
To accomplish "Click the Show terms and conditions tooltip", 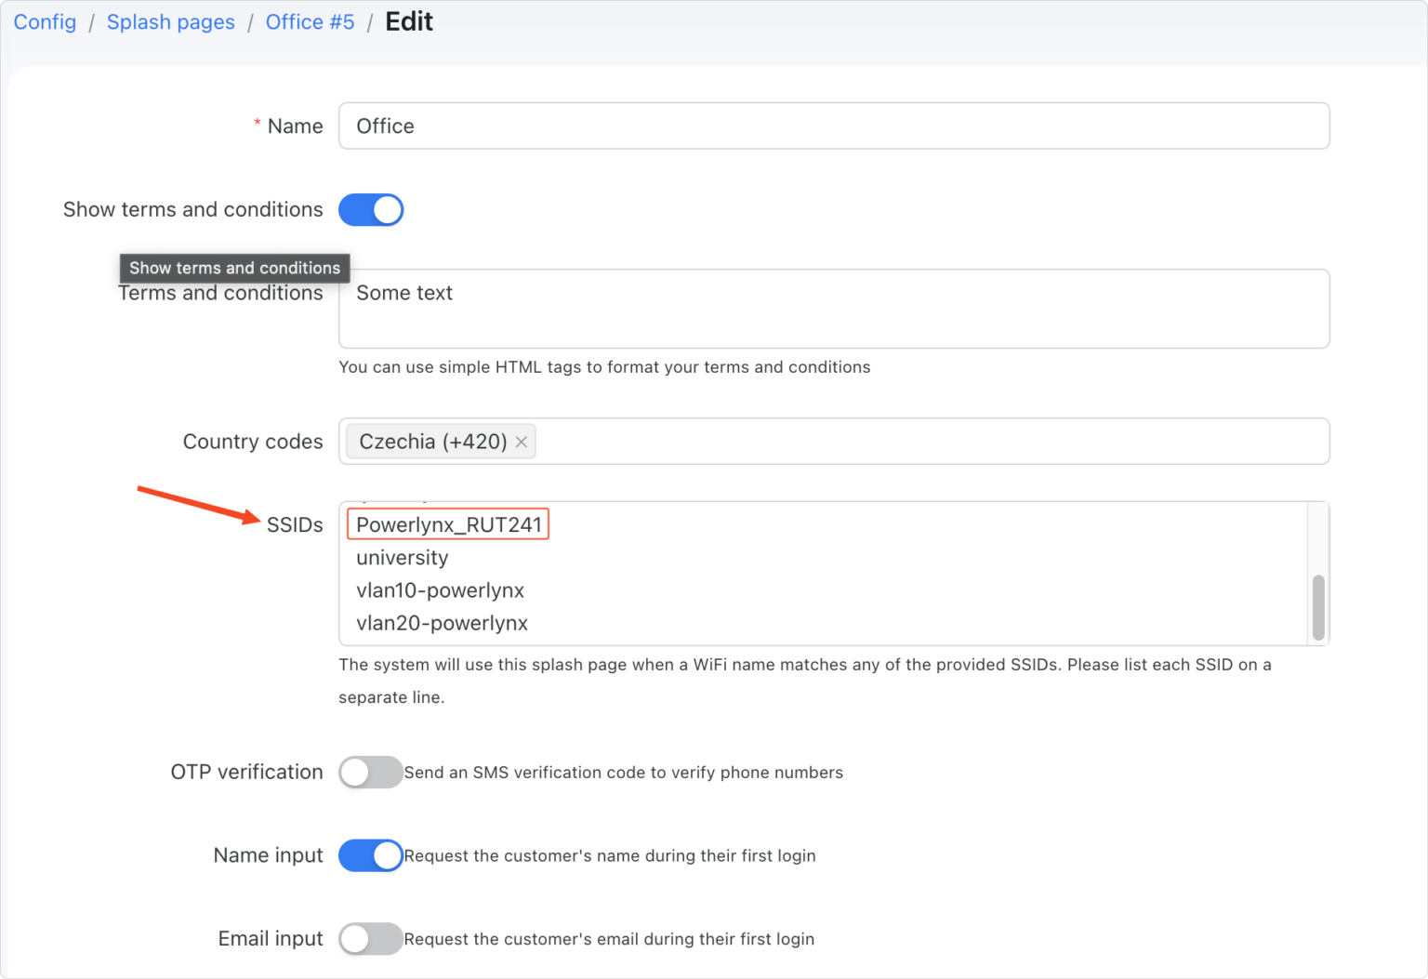I will (233, 268).
